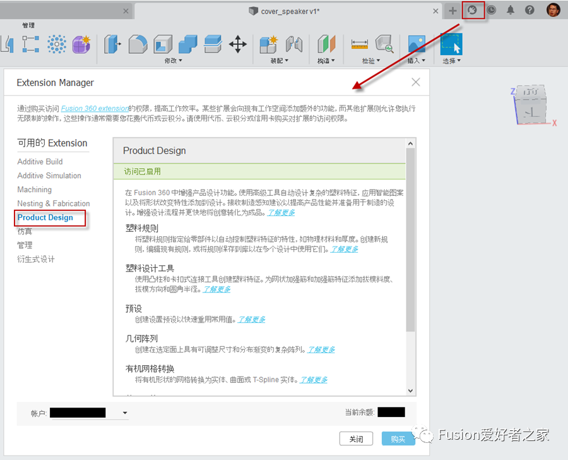Open 了解更多 link for 几何阵列
The width and height of the screenshot is (568, 460).
[x=321, y=349]
